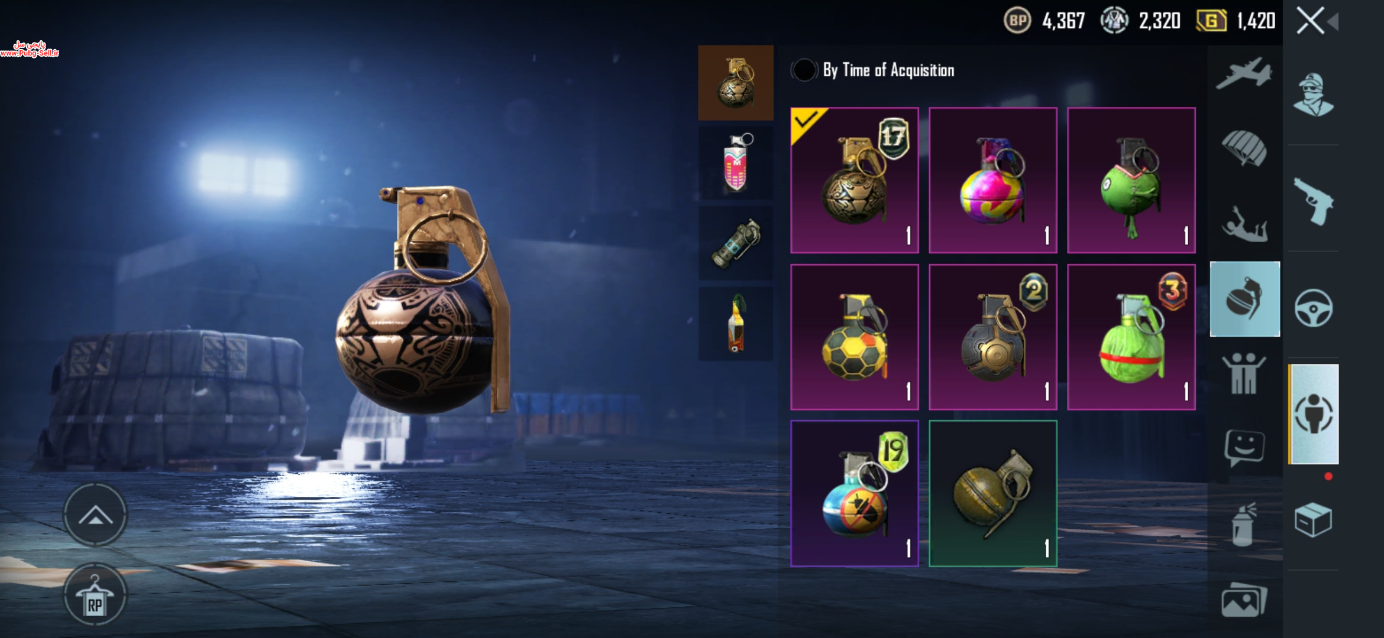Open the spray paint can category
Image resolution: width=1384 pixels, height=638 pixels.
1243,524
